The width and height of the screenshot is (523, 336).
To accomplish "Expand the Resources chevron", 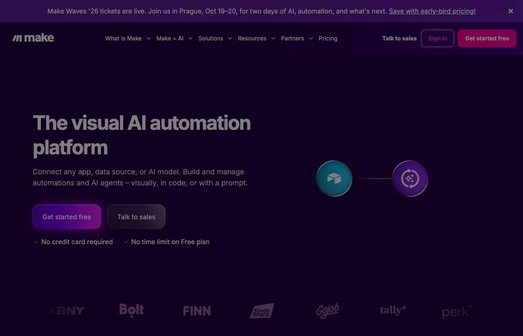I will tap(273, 38).
